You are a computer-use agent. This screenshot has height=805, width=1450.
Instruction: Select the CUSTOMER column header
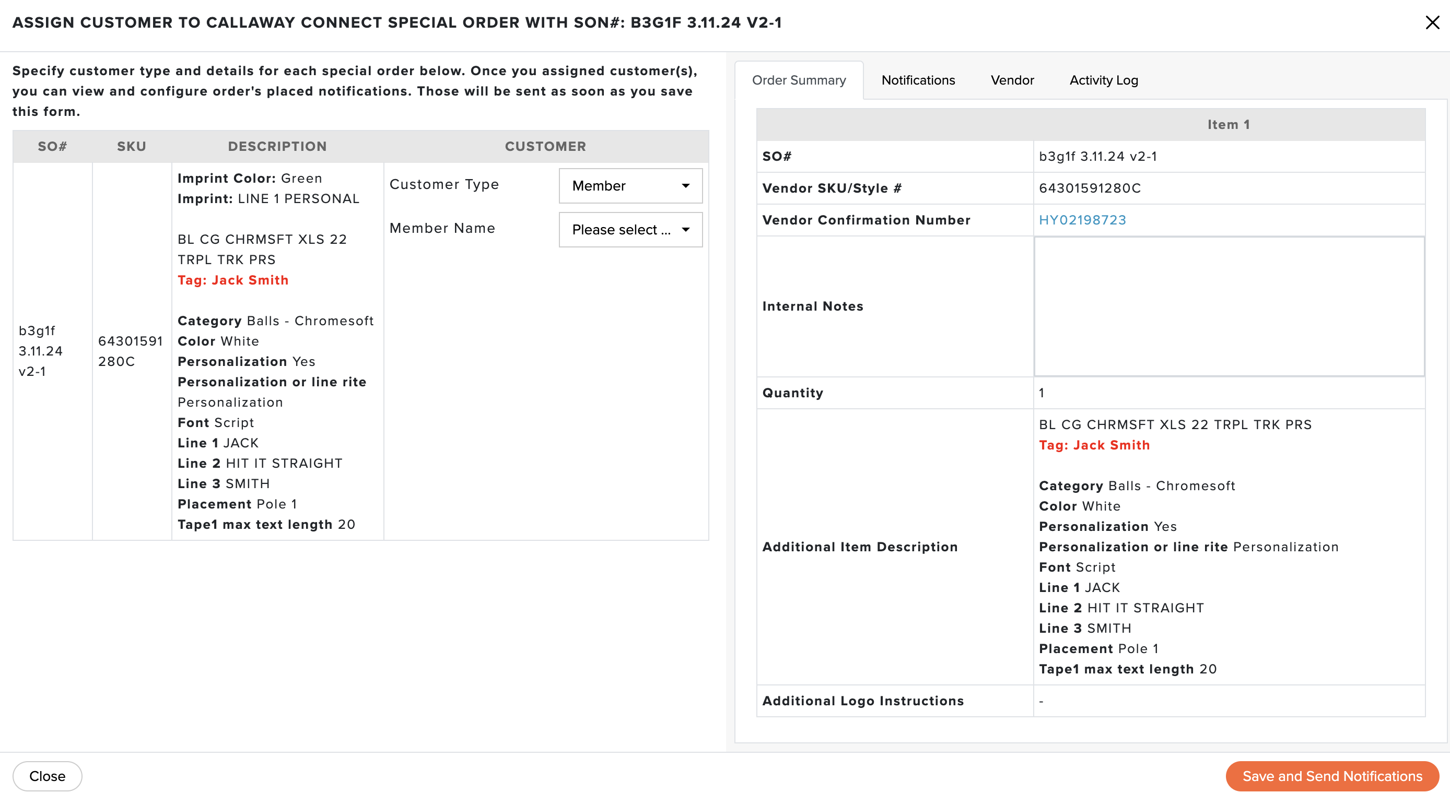coord(545,146)
